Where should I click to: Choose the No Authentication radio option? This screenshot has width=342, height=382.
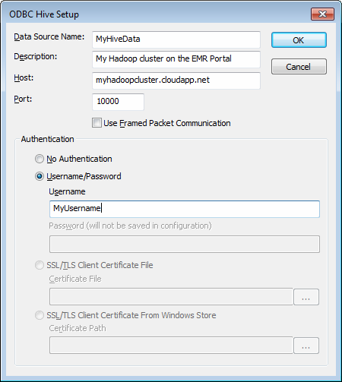click(40, 159)
